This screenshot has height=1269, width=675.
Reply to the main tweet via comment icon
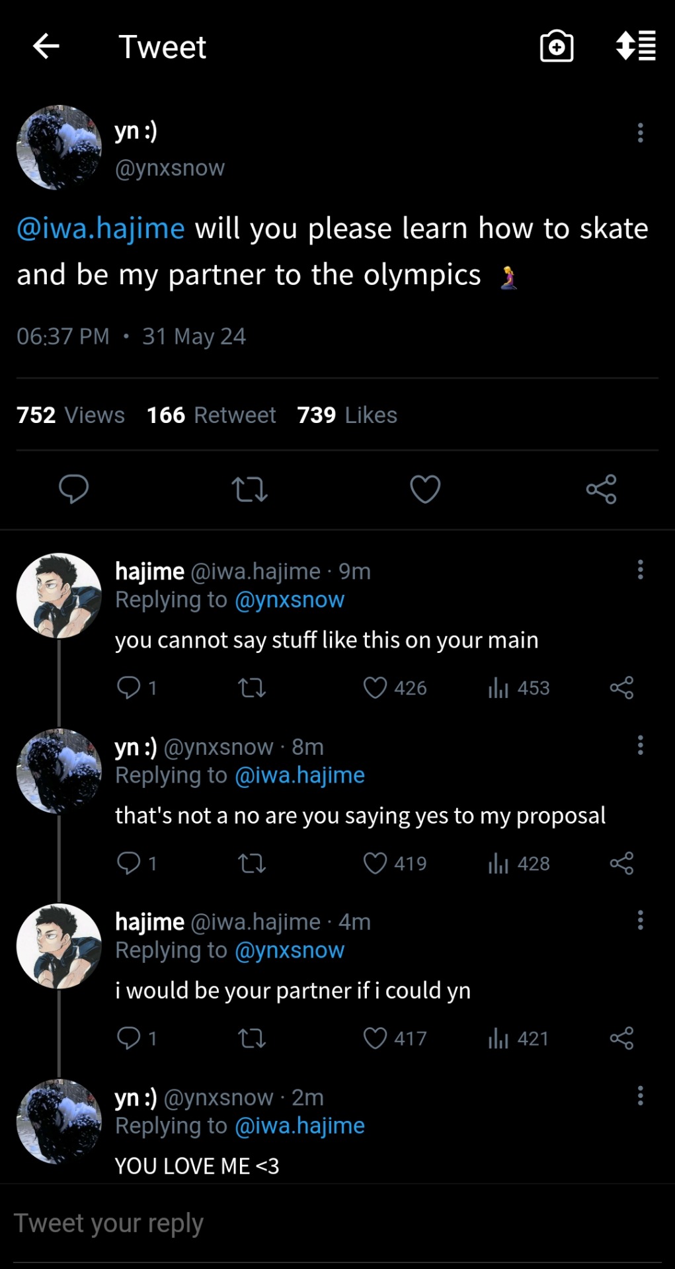coord(73,489)
